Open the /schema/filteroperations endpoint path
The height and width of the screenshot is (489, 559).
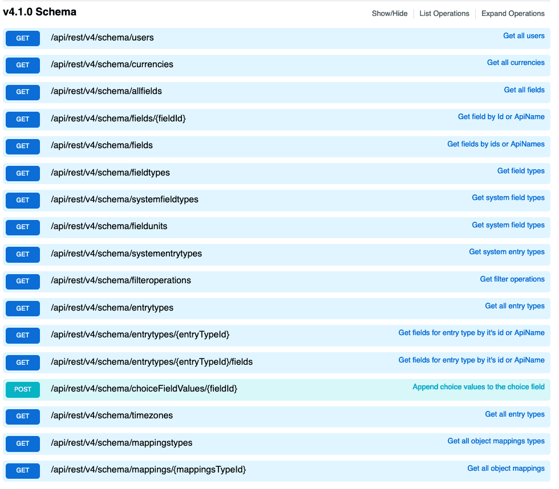point(121,280)
